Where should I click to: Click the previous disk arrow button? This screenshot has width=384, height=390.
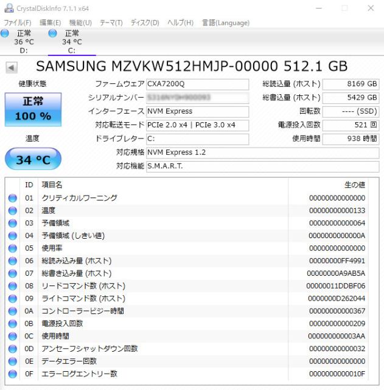(x=11, y=67)
